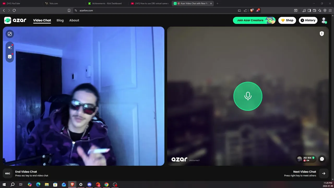This screenshot has height=188, width=334.
Task: View site information icon
Action: [76, 10]
